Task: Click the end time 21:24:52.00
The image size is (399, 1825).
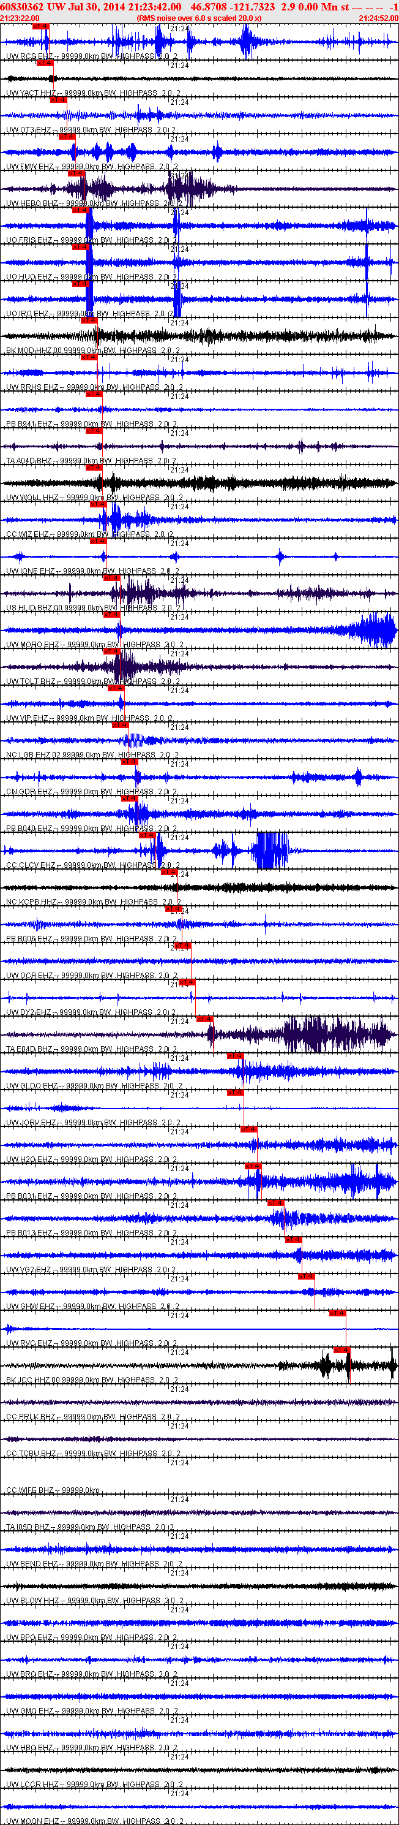Action: point(378,18)
